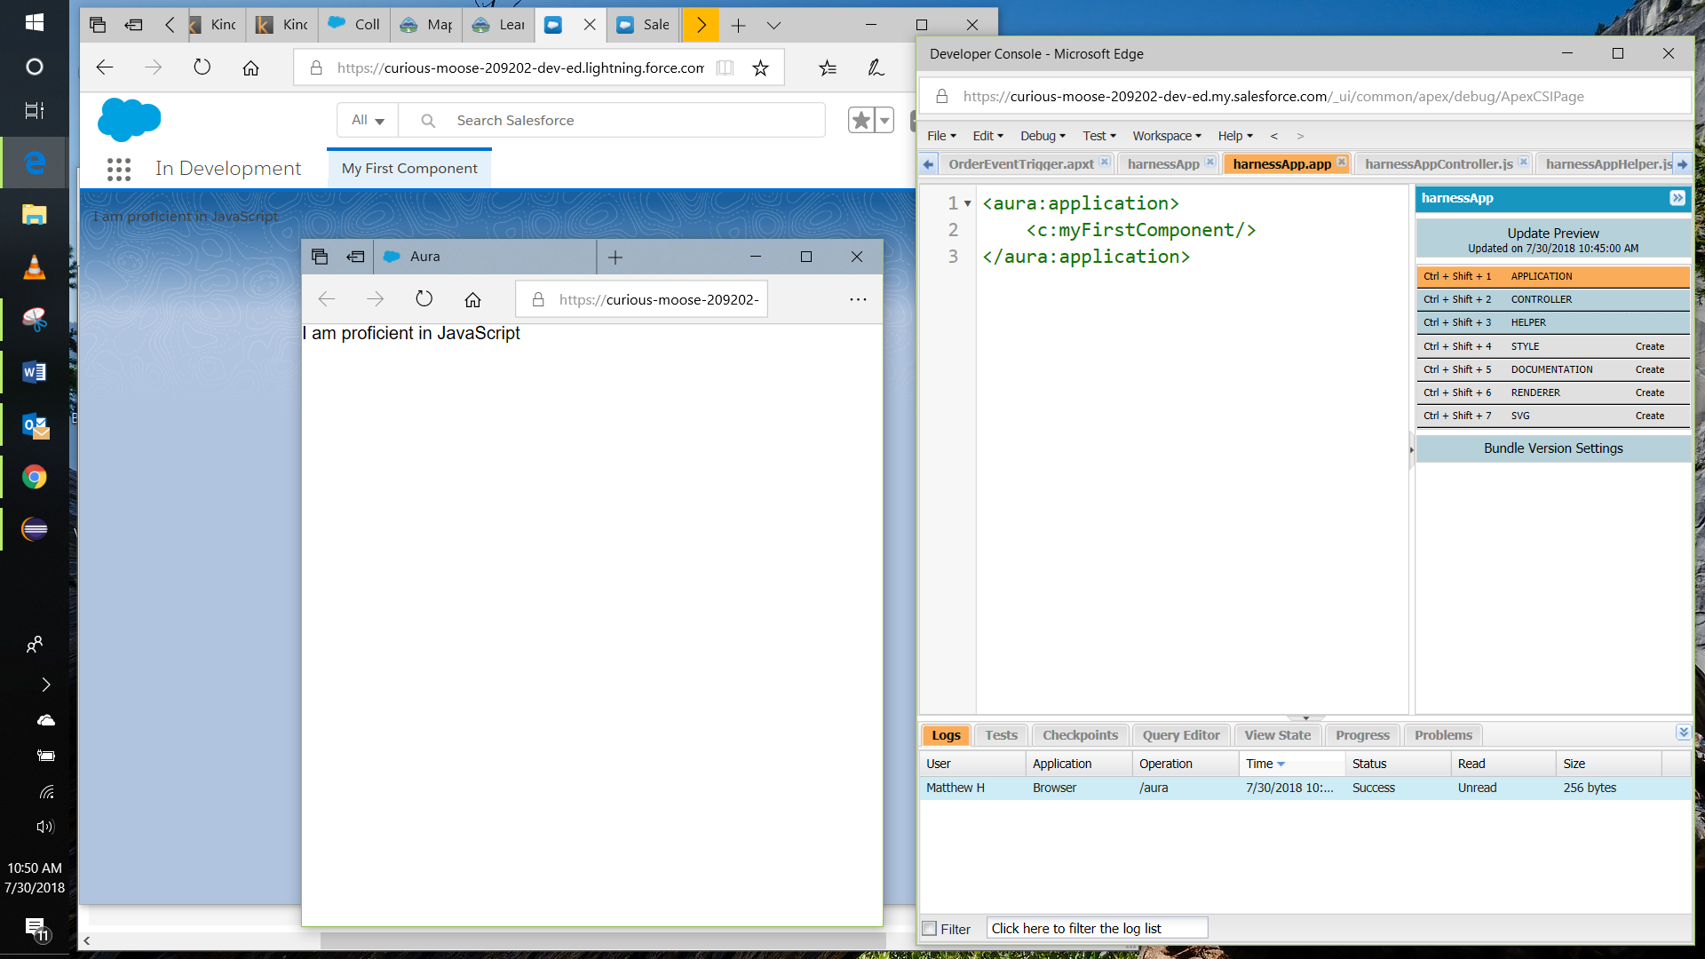The height and width of the screenshot is (959, 1705).
Task: Create the STYLE bundle resource
Action: click(x=1649, y=346)
